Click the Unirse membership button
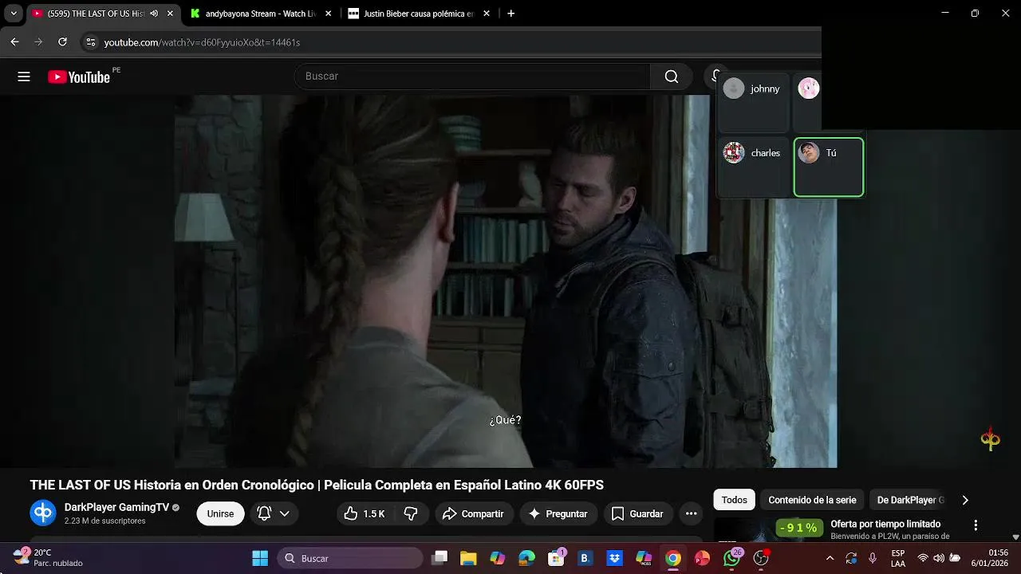1021x574 pixels. tap(220, 514)
